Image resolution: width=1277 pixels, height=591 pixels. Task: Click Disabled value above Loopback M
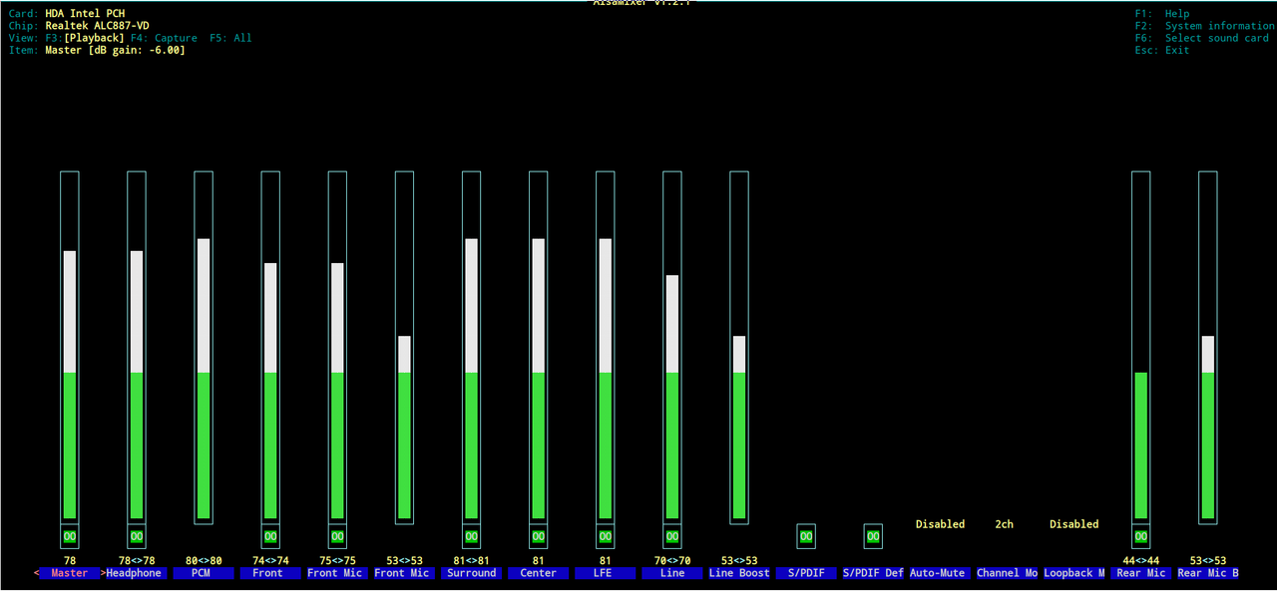(x=1073, y=524)
